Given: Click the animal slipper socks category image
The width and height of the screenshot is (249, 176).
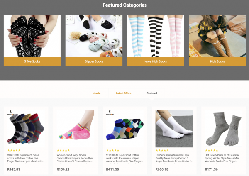Looking at the screenshot, I should click(94, 36).
